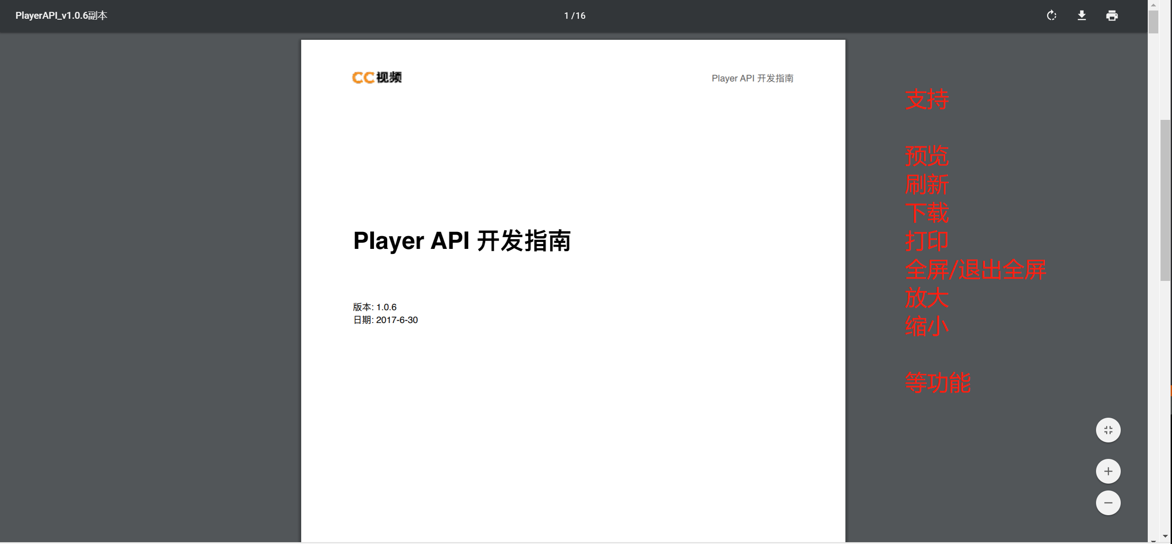Click the printer icon top right
The image size is (1172, 544).
(1112, 16)
